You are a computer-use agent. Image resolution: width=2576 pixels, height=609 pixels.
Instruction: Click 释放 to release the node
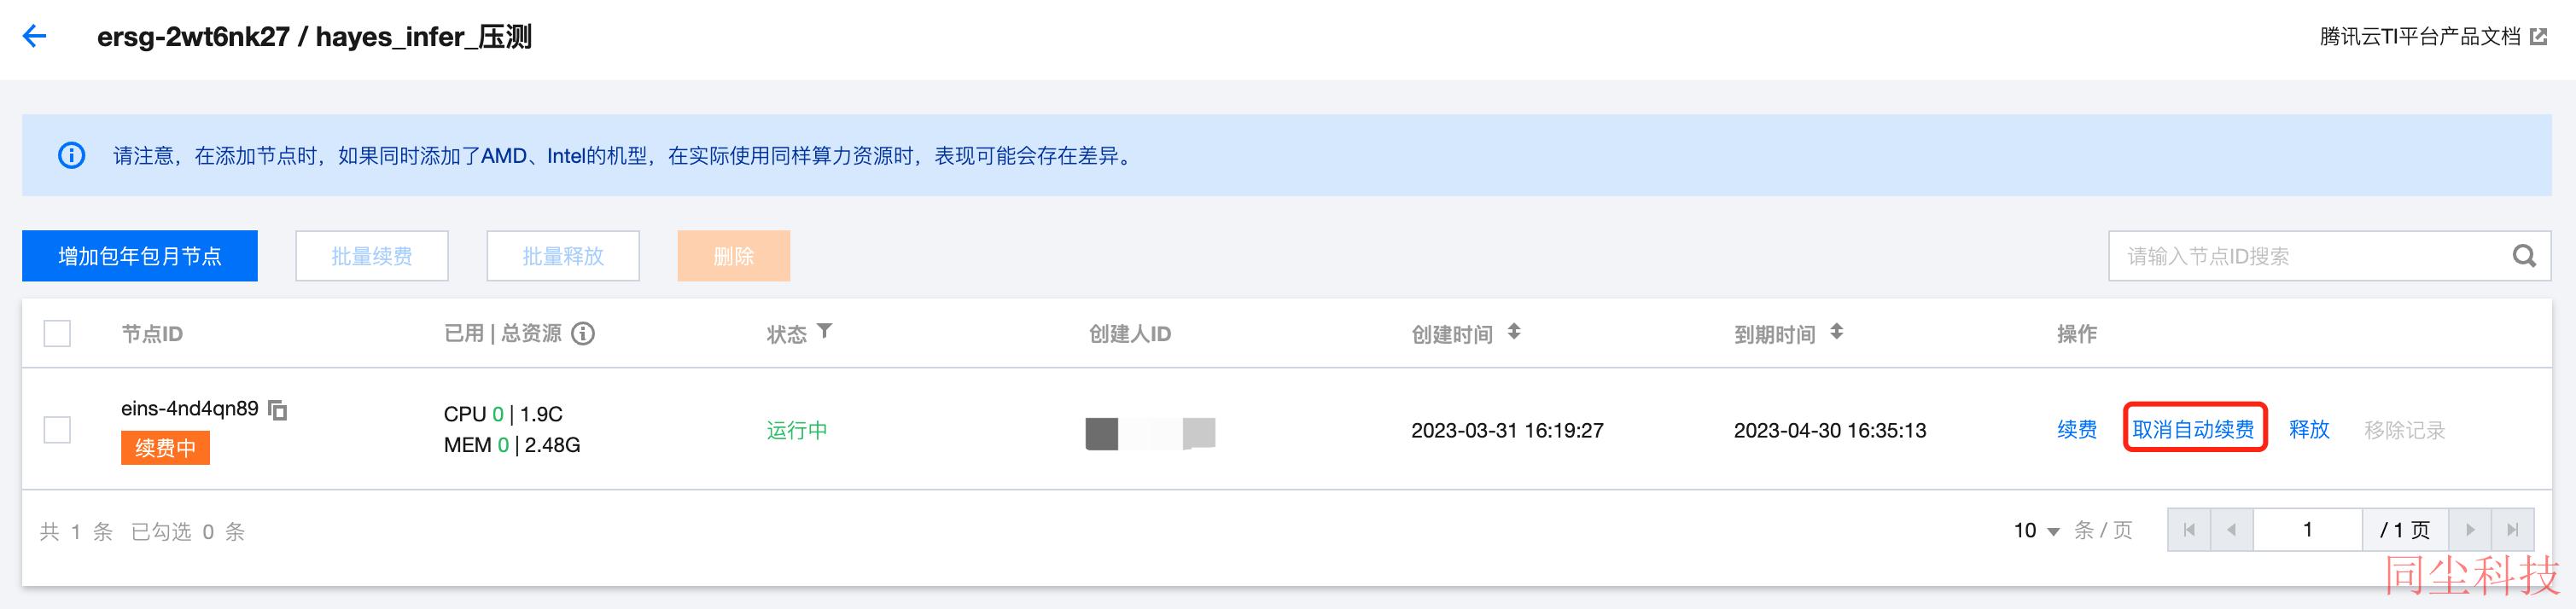(2309, 430)
